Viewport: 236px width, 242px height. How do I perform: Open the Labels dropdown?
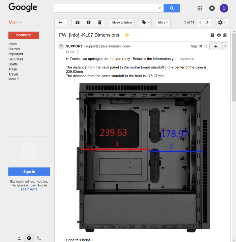click(145, 23)
